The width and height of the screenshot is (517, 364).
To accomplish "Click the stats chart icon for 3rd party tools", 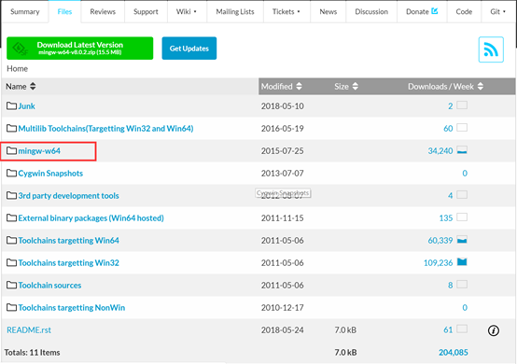I will coord(462,195).
